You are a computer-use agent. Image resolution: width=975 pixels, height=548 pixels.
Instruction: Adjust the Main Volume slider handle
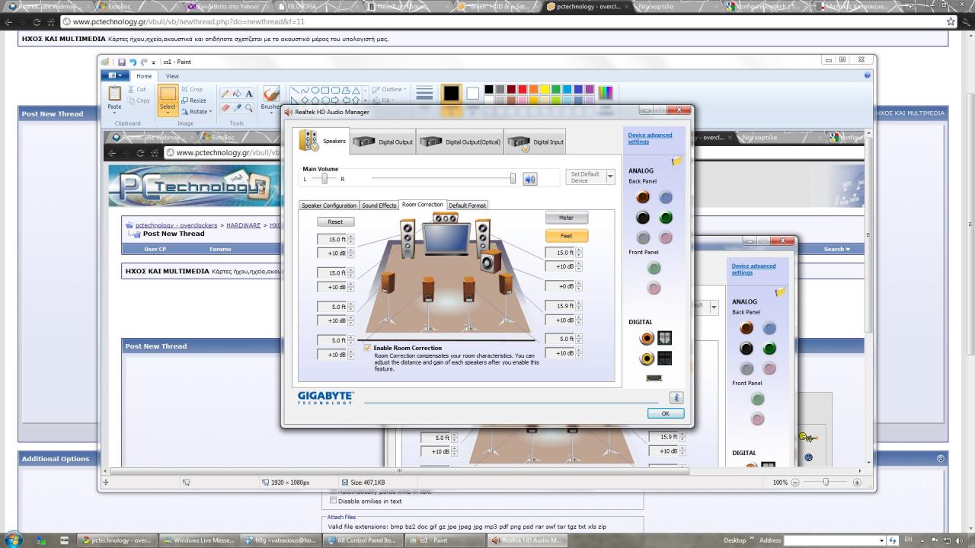(513, 178)
